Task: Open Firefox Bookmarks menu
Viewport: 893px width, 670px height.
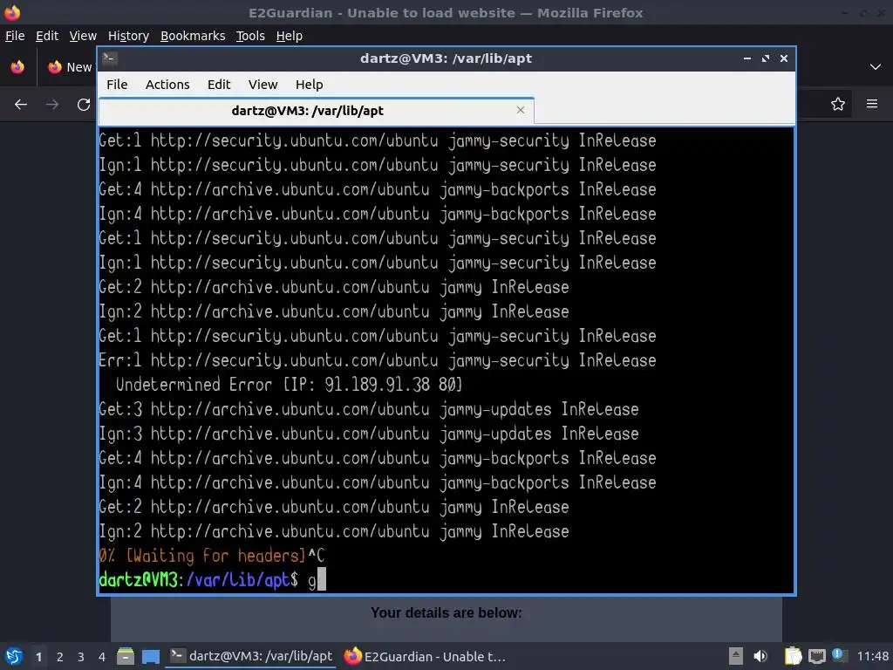Action: coord(193,35)
